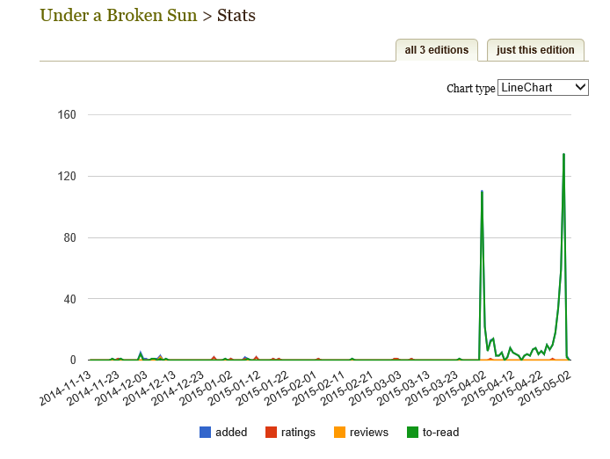610x459 pixels.
Task: Click the 'ratings' legend label
Action: (299, 432)
